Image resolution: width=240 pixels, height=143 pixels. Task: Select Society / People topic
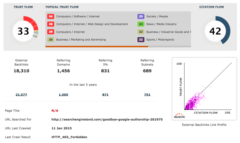157,16
